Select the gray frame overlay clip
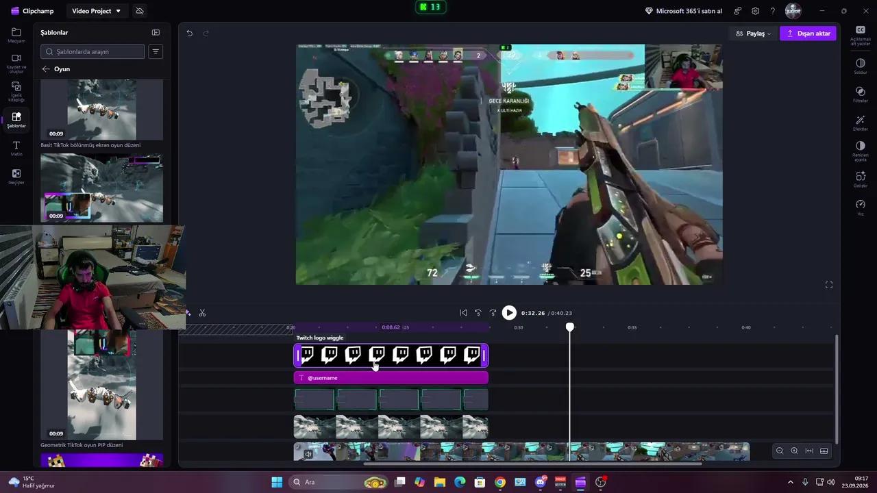Screen dimensions: 877x493 391,399
